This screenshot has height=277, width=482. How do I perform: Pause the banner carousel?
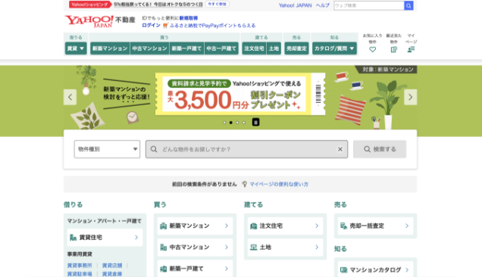[255, 122]
